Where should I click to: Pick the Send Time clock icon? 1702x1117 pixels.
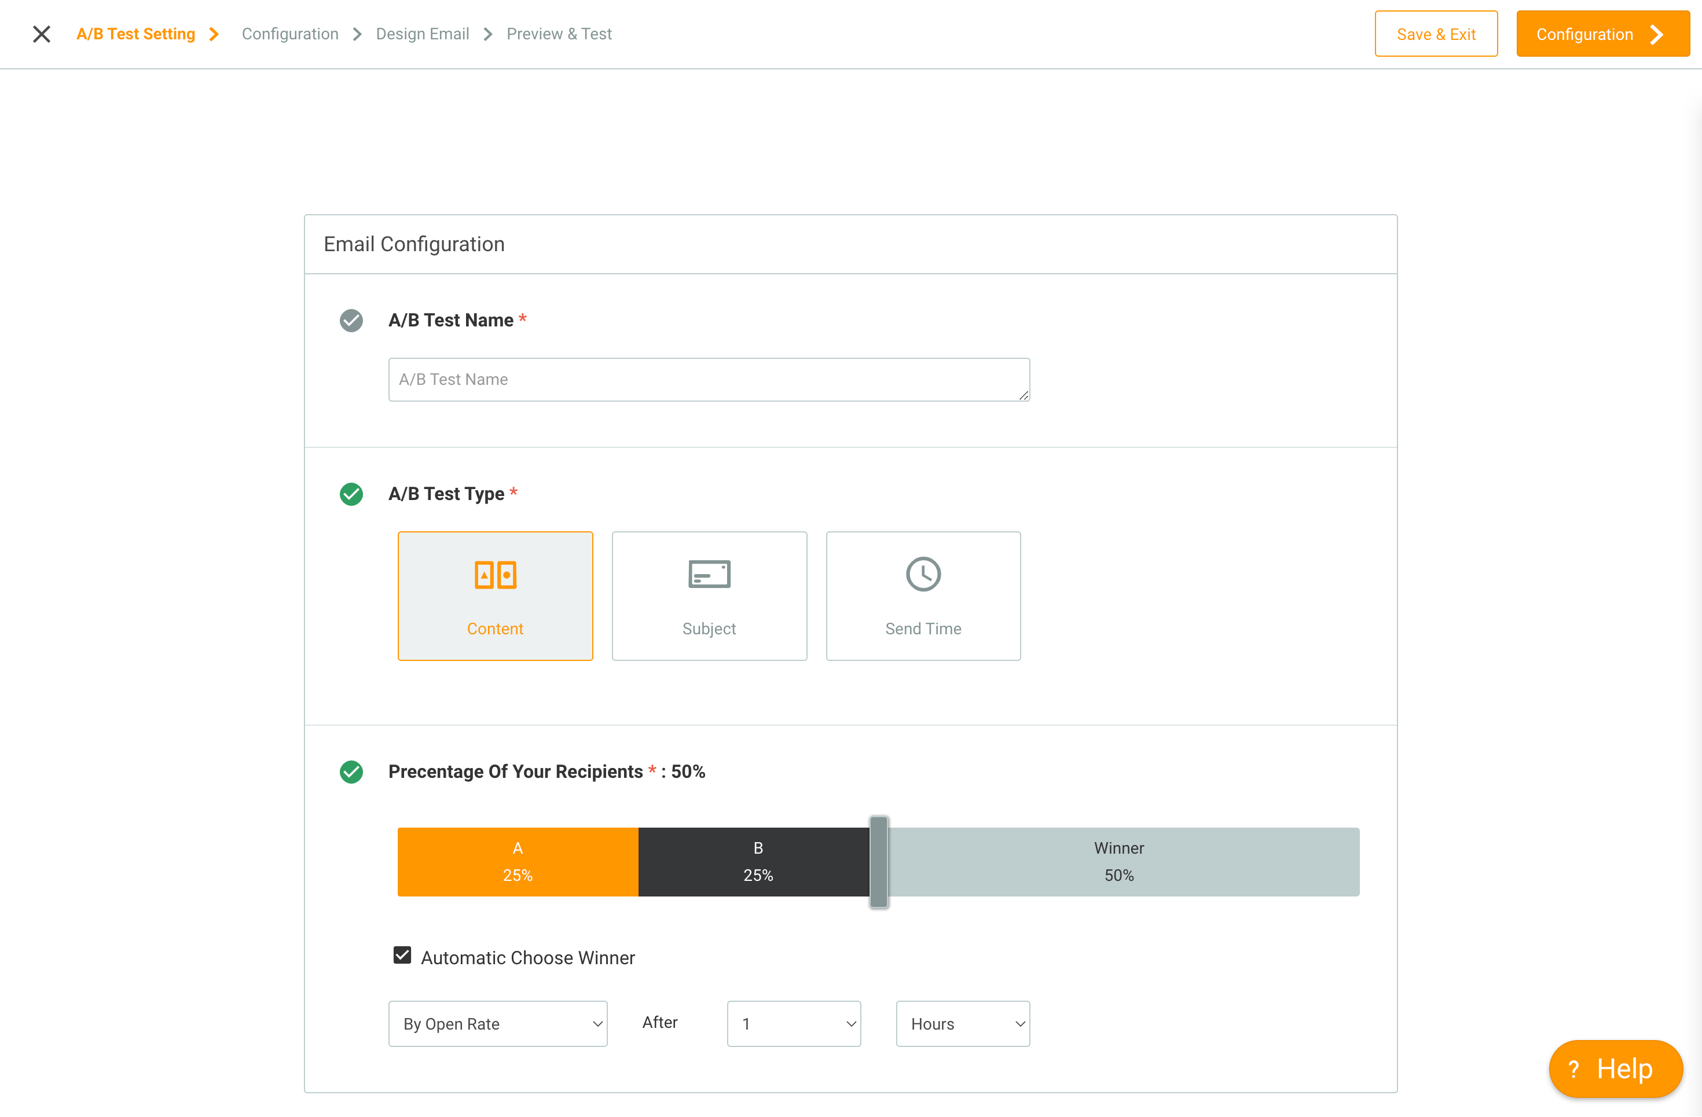coord(923,574)
